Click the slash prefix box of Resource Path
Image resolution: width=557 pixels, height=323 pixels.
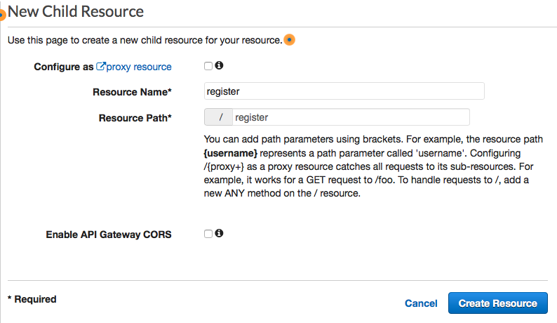coord(220,117)
